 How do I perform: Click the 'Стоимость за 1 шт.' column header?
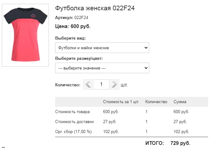tap(121, 102)
